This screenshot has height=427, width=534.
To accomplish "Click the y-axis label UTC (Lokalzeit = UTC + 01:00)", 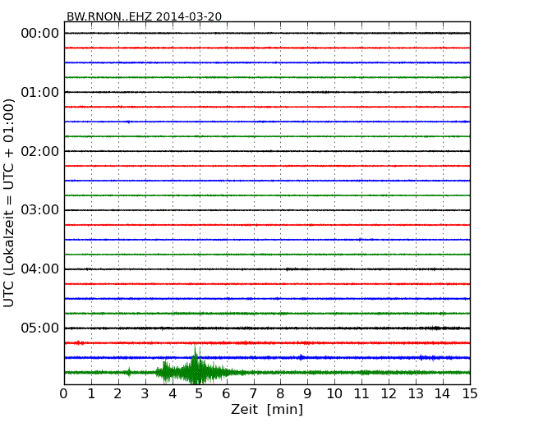I will tap(9, 203).
